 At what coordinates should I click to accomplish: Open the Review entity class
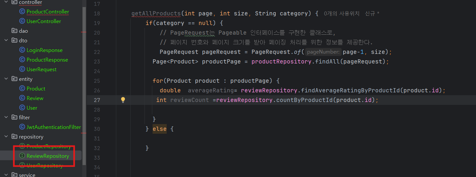click(x=35, y=98)
